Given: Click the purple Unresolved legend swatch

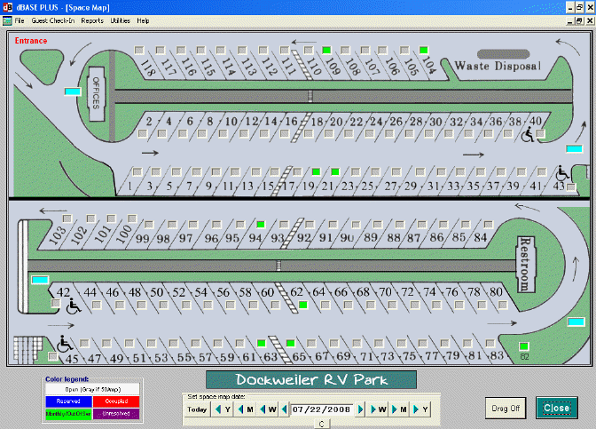Looking at the screenshot, I should coord(116,414).
